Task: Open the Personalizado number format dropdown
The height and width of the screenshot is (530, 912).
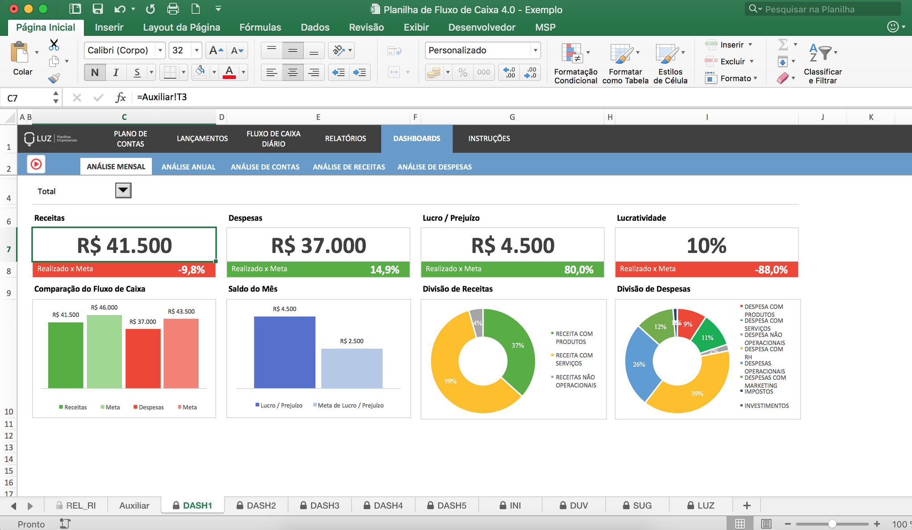Action: (x=535, y=50)
